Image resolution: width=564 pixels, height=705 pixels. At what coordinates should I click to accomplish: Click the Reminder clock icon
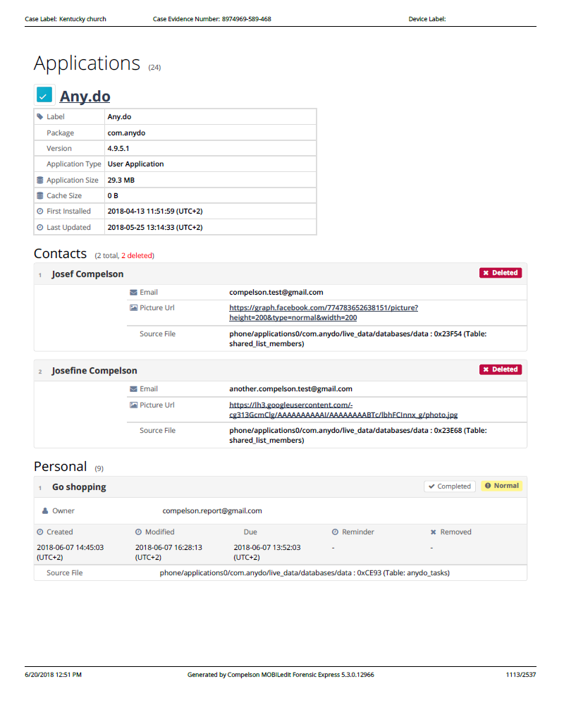coord(336,532)
